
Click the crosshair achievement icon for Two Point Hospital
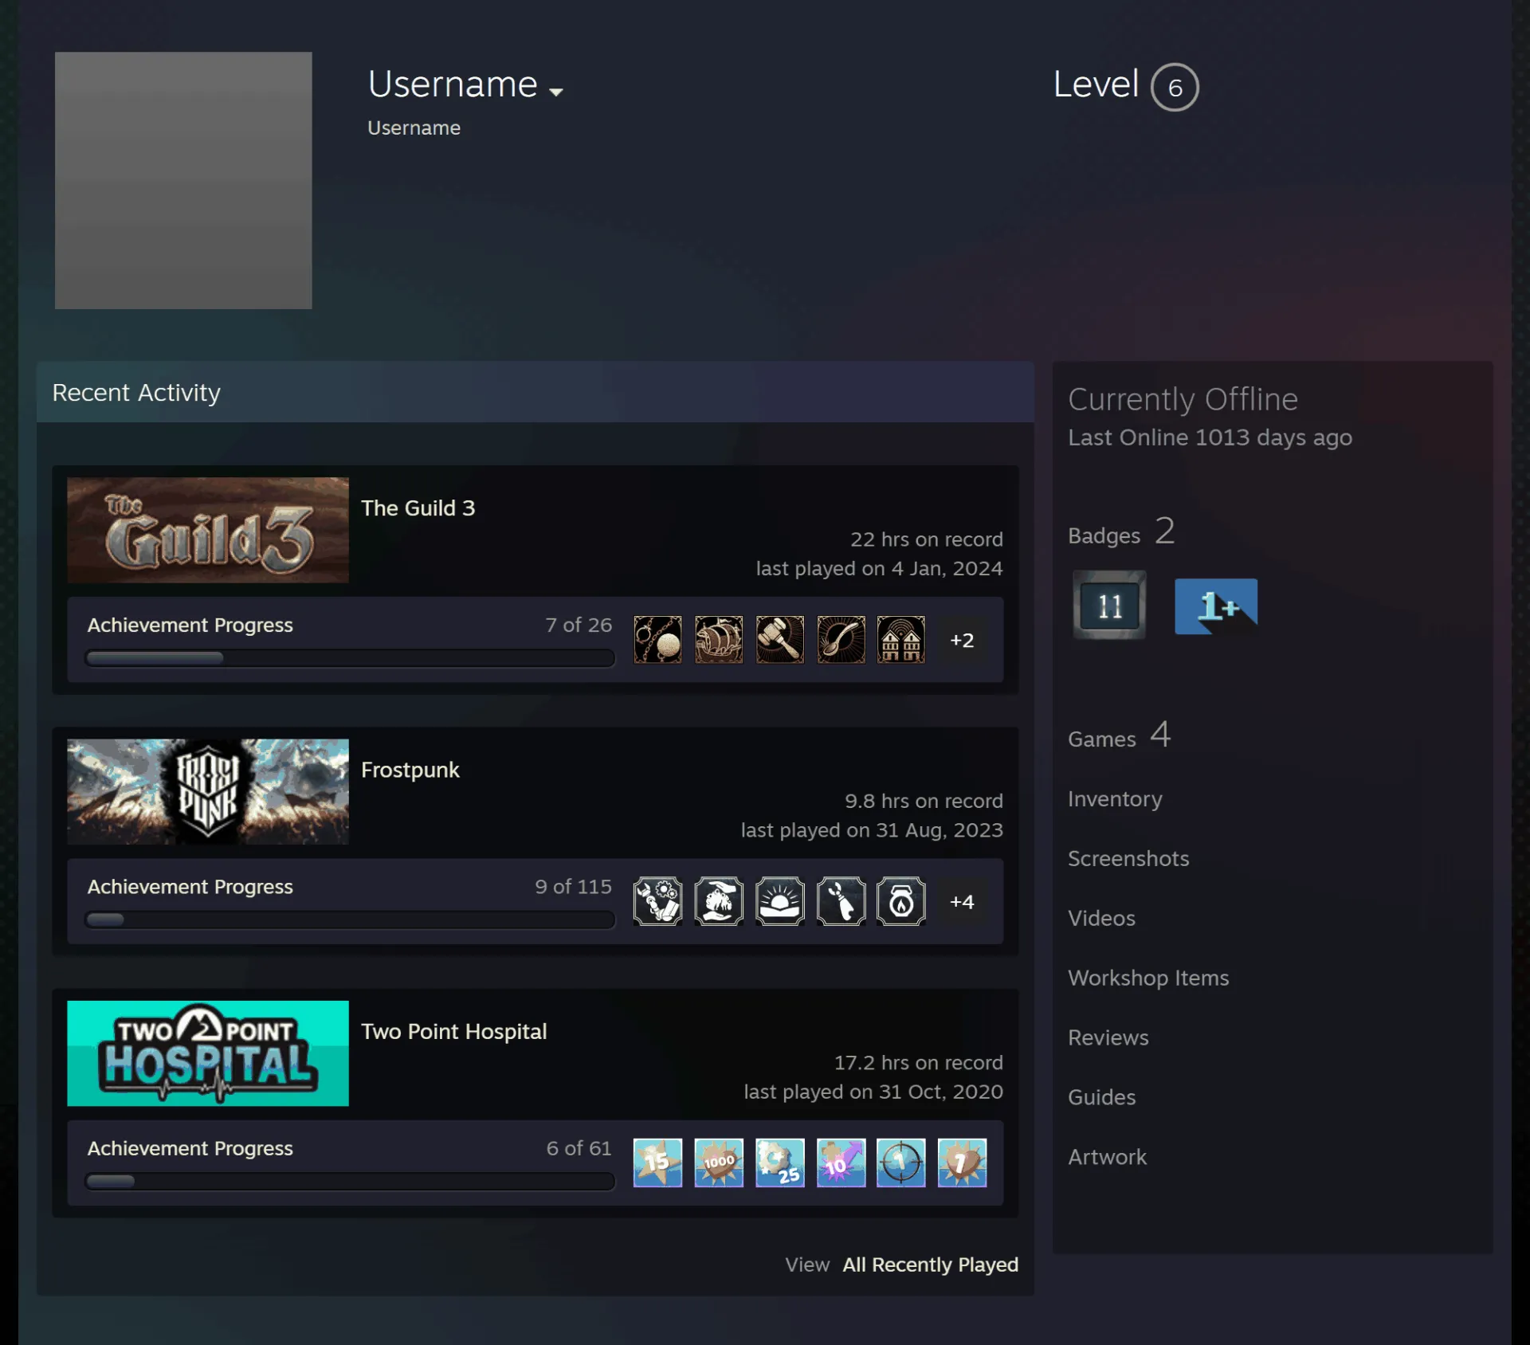tap(901, 1163)
